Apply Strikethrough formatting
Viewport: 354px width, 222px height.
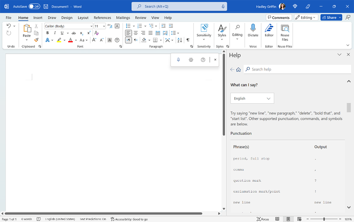pyautogui.click(x=74, y=33)
